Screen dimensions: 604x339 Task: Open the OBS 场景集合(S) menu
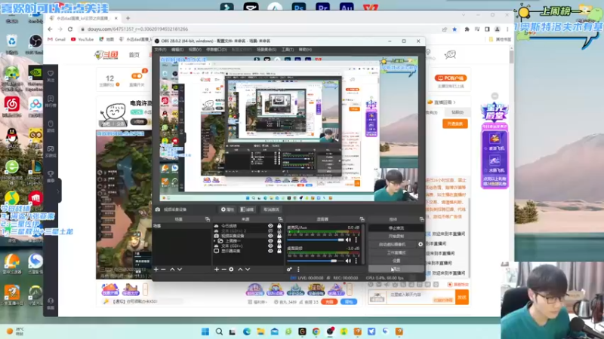[x=267, y=50]
